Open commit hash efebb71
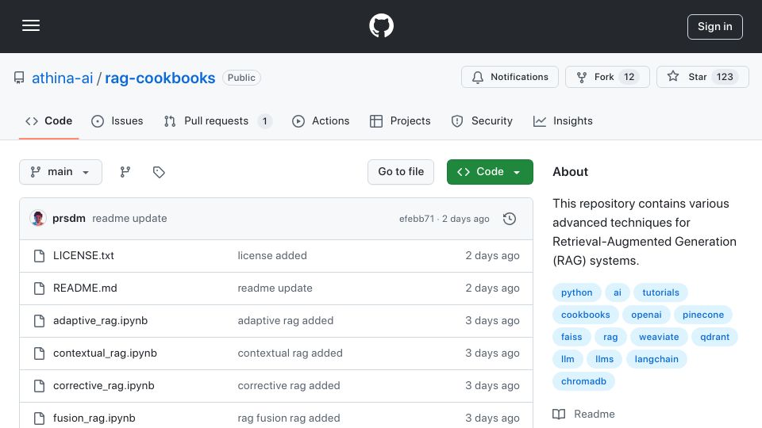This screenshot has width=762, height=428. (x=417, y=219)
